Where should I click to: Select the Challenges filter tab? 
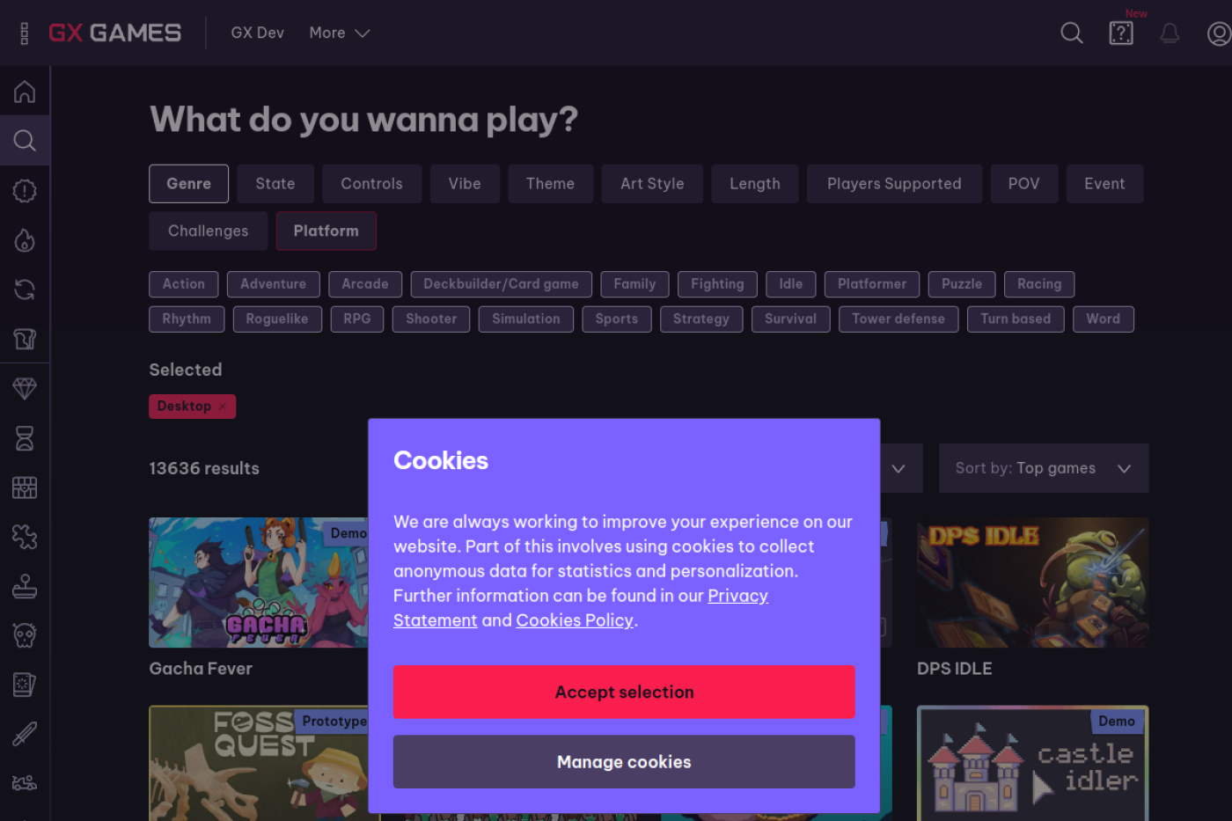click(x=209, y=231)
